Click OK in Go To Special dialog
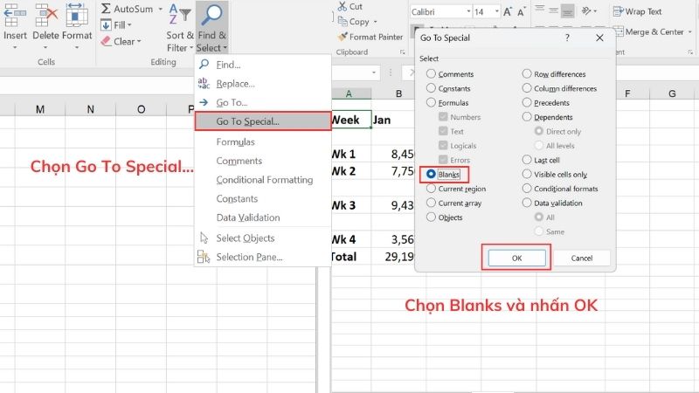The height and width of the screenshot is (393, 699). [x=516, y=258]
